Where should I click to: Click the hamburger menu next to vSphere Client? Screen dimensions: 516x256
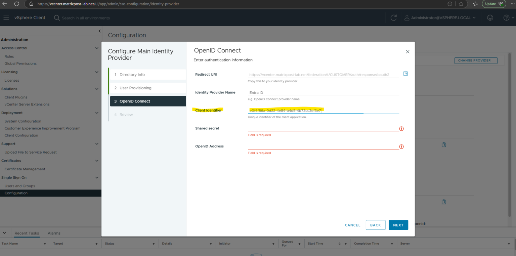[6, 17]
